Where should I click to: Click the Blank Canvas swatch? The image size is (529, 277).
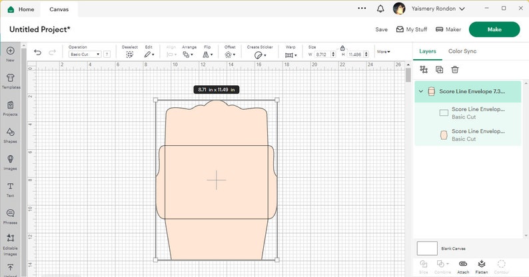(427, 248)
